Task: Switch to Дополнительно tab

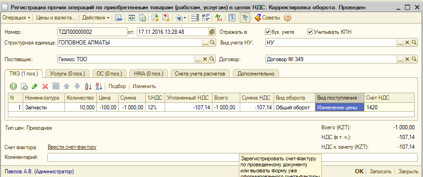Action: click(x=256, y=74)
